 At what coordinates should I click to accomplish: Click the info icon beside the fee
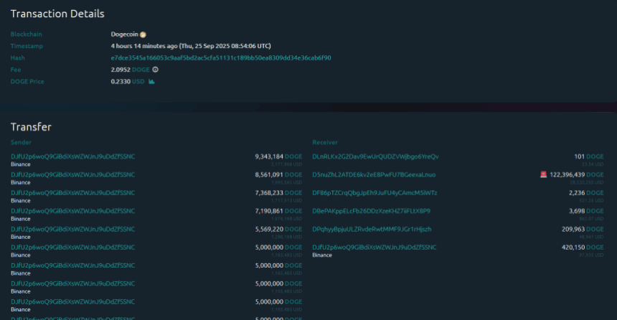pos(155,70)
